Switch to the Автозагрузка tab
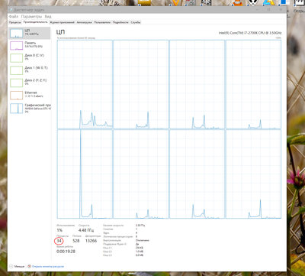Viewport: 305px width, 276px height. [84, 22]
